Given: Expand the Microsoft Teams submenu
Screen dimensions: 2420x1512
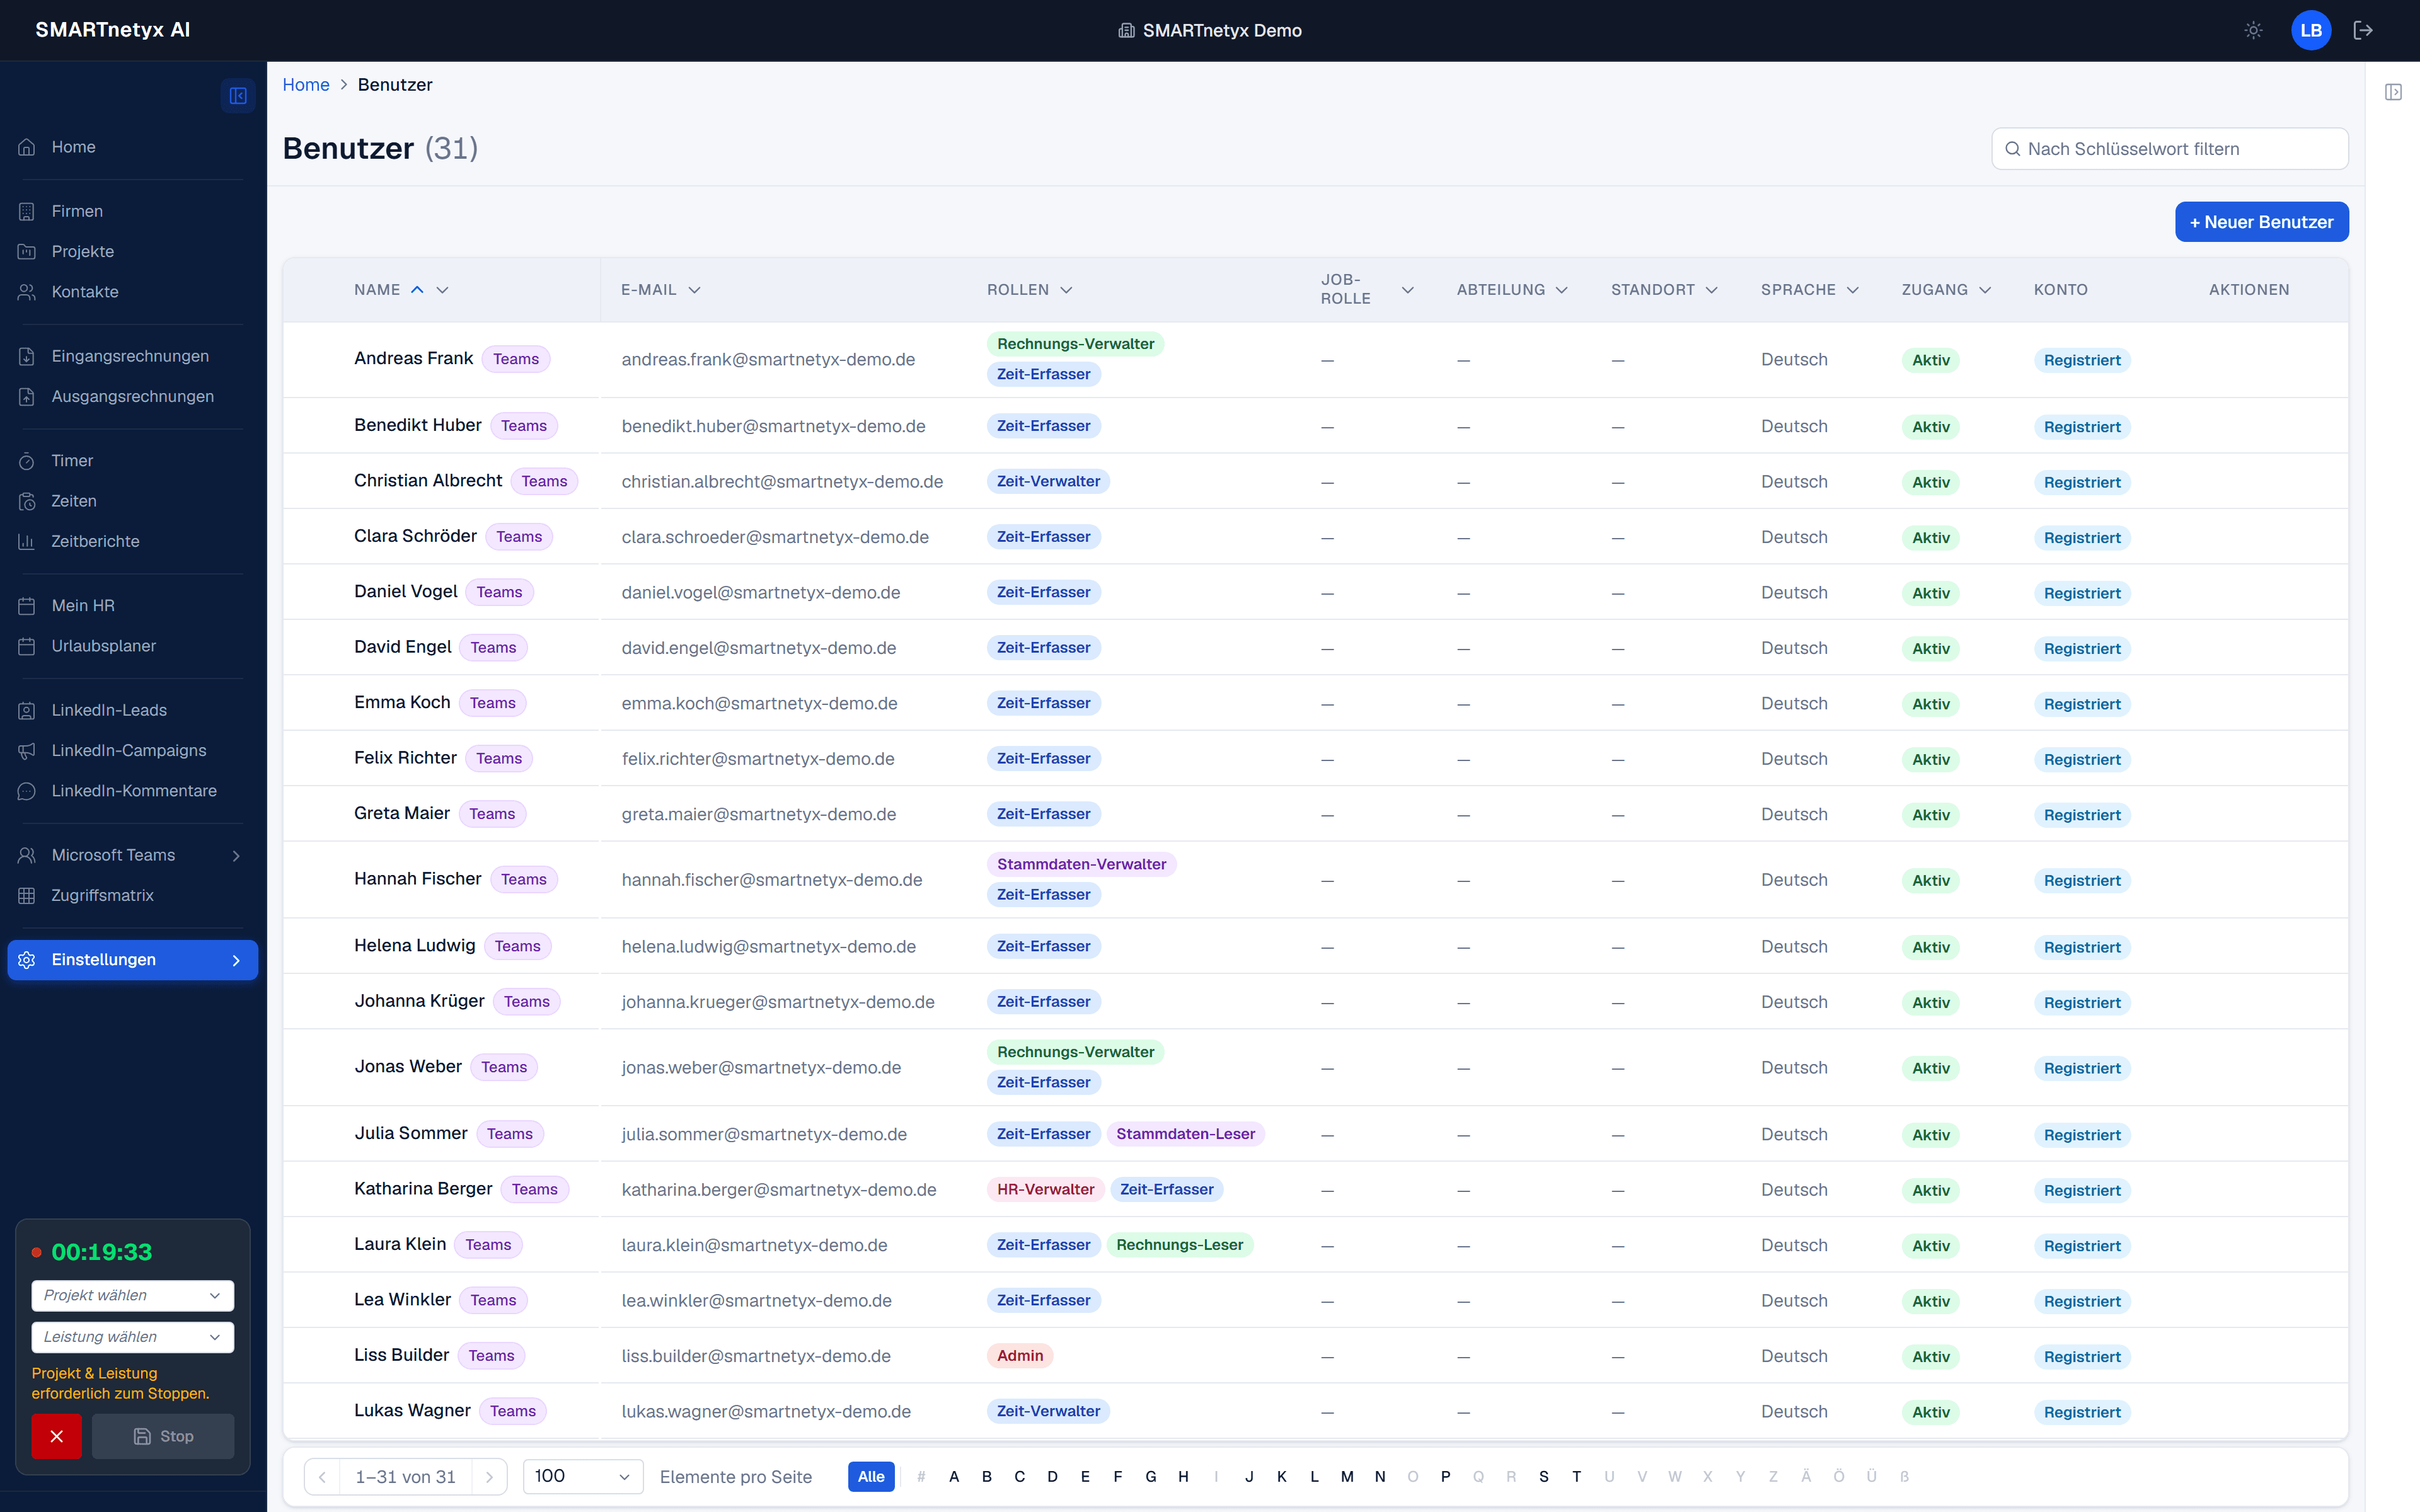Looking at the screenshot, I should point(236,855).
